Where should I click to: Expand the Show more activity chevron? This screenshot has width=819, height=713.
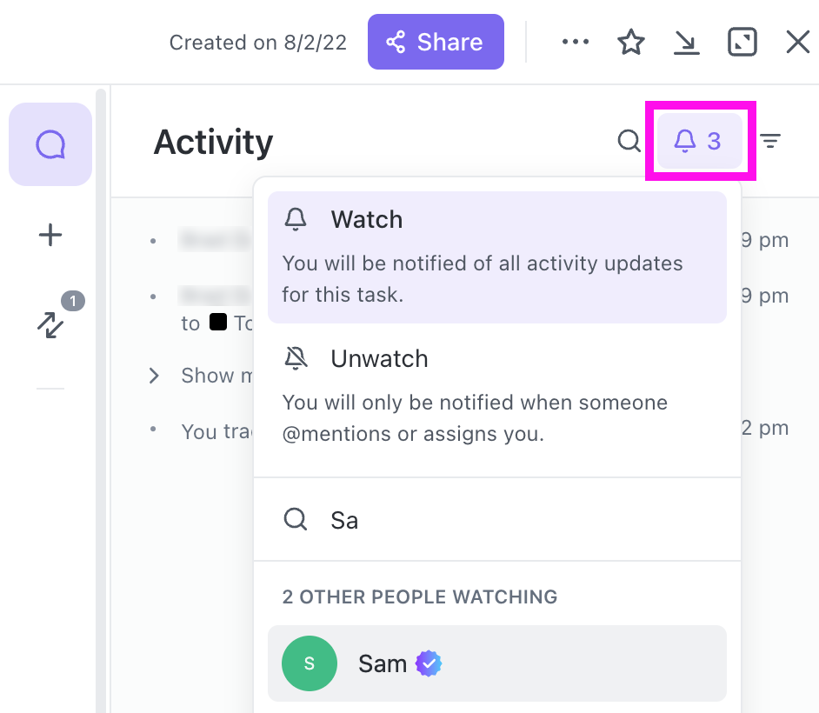click(154, 376)
